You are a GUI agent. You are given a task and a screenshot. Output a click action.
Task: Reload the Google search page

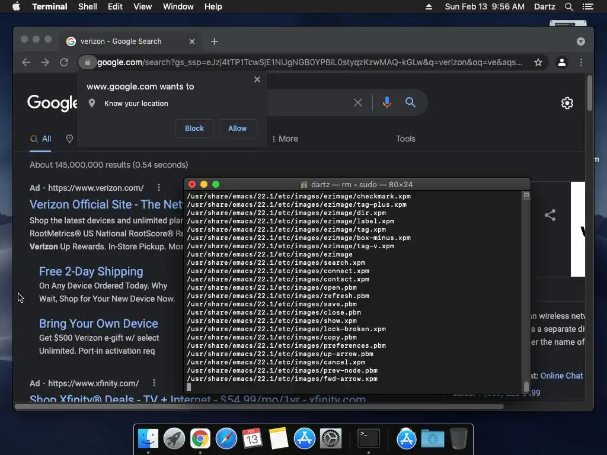[64, 62]
